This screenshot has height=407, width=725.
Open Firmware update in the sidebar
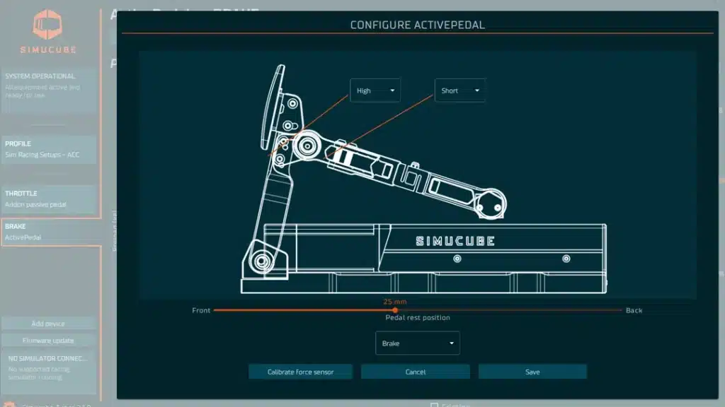48,341
